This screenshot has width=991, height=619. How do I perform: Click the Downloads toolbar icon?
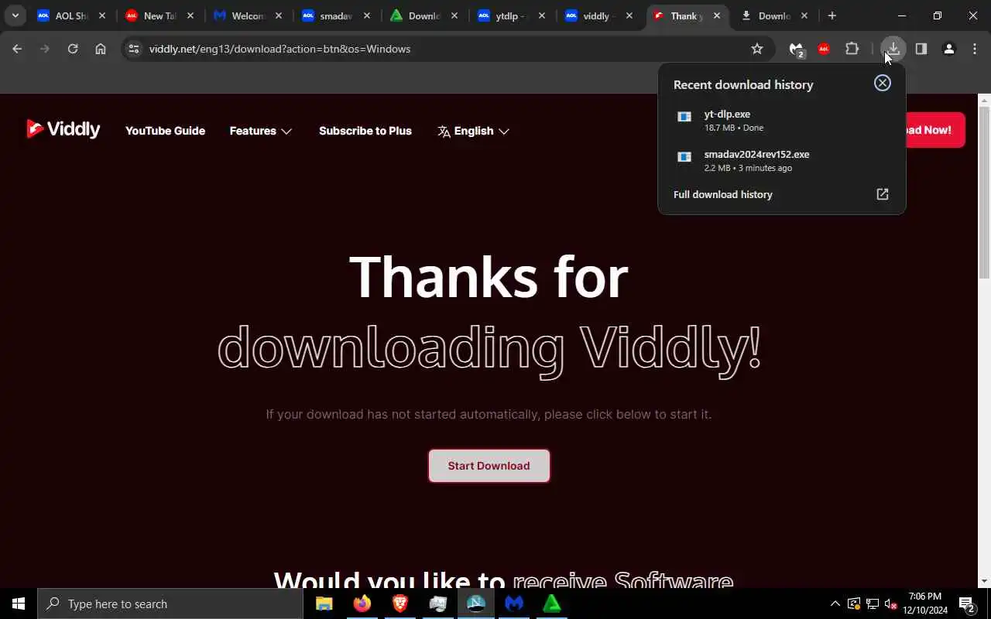pos(893,49)
